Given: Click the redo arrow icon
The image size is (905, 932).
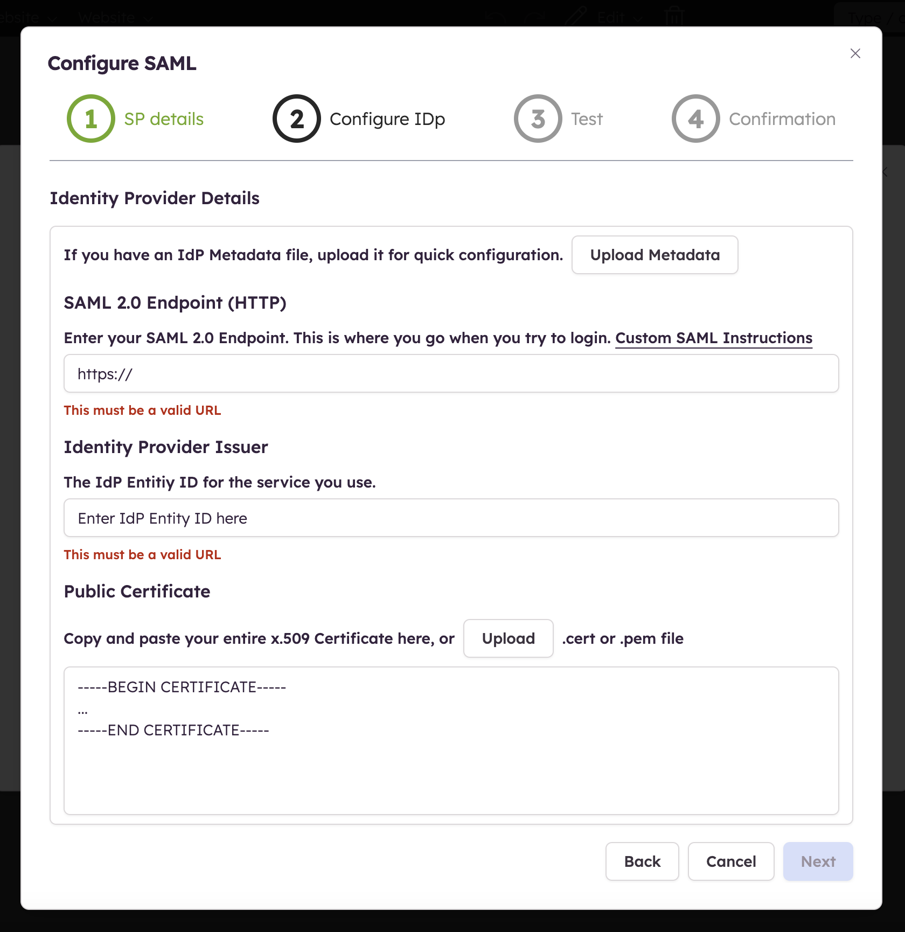Looking at the screenshot, I should click(533, 16).
